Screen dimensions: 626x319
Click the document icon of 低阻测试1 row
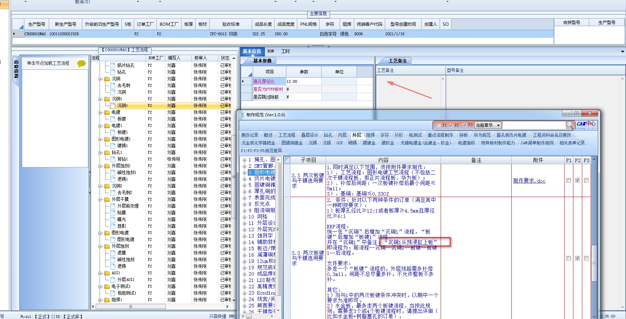point(113,293)
